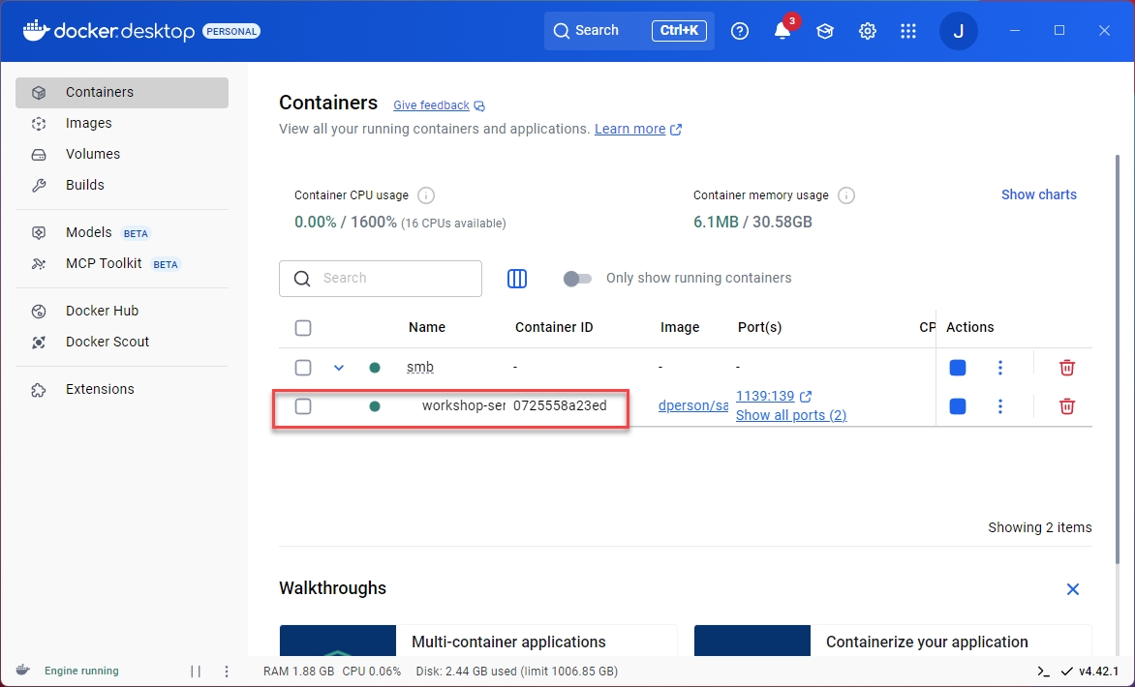Click the help question mark icon
This screenshot has height=687, width=1135.
[740, 31]
